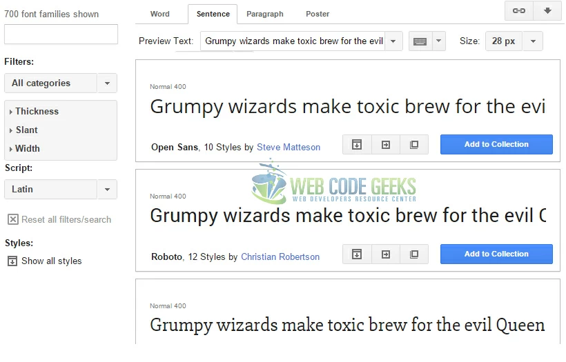Click the Preview Text input box
Screen dimensions: 566x362
[x=293, y=41]
